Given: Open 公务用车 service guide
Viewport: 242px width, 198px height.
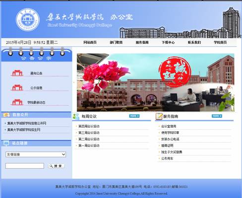Looking at the screenshot, I should 167,158.
